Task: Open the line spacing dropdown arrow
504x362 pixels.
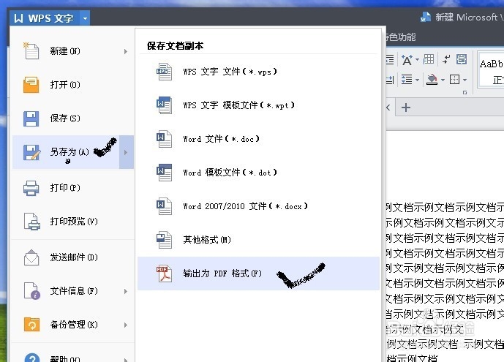Action: click(417, 80)
